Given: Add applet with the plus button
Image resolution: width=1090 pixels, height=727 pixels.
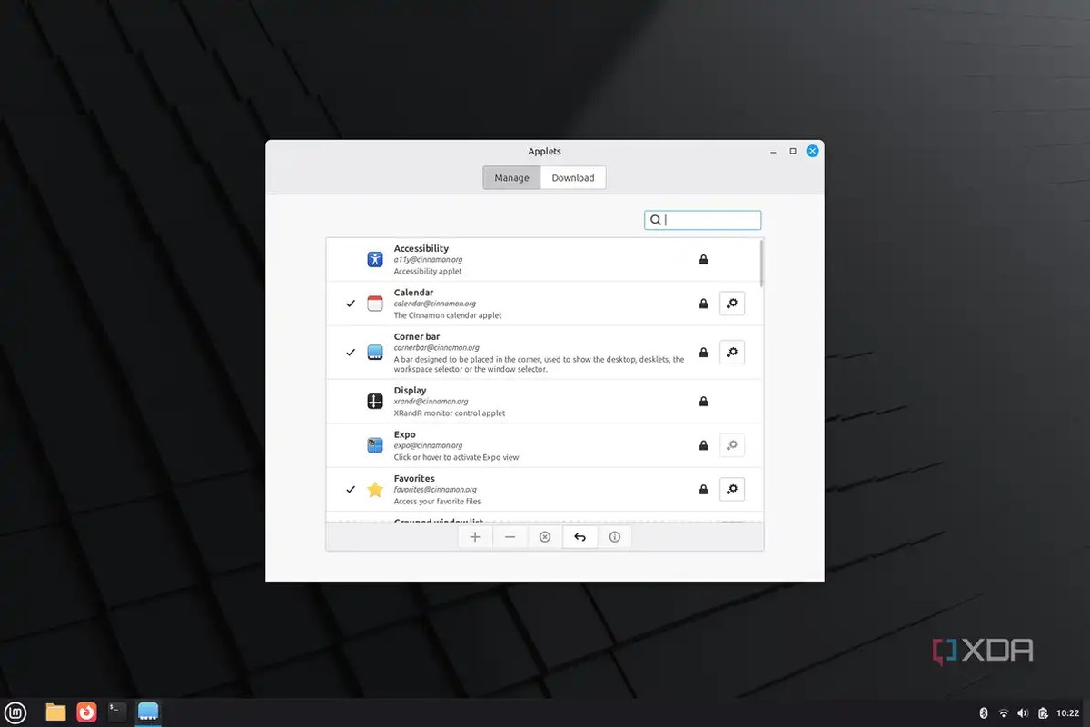Looking at the screenshot, I should pyautogui.click(x=475, y=537).
